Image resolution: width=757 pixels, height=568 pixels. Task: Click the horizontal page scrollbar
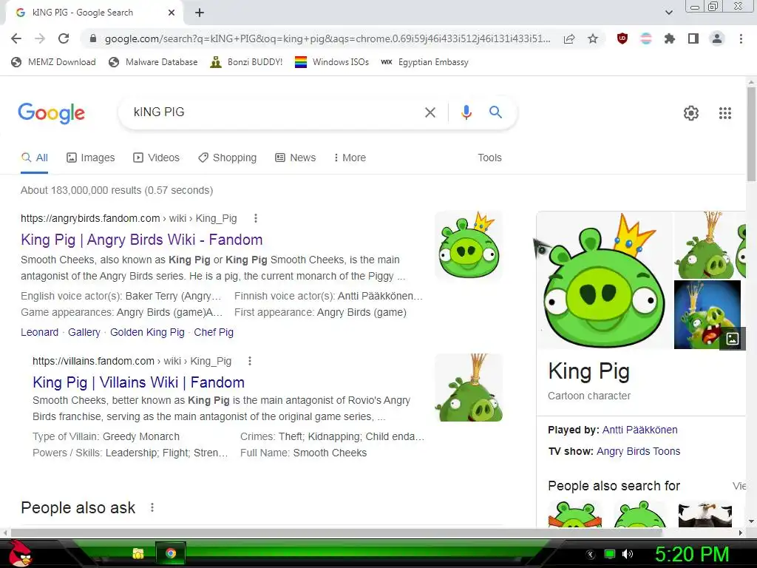336,532
